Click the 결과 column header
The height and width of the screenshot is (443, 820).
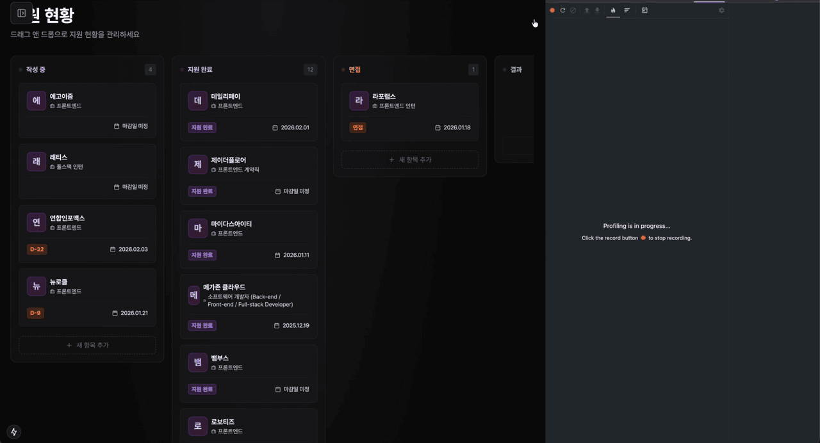click(516, 69)
